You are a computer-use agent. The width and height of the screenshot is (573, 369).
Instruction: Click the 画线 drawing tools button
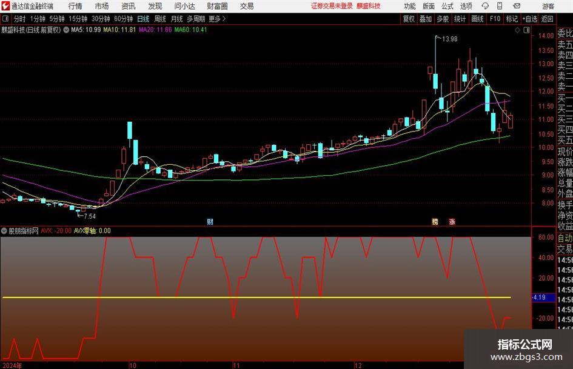pos(477,19)
